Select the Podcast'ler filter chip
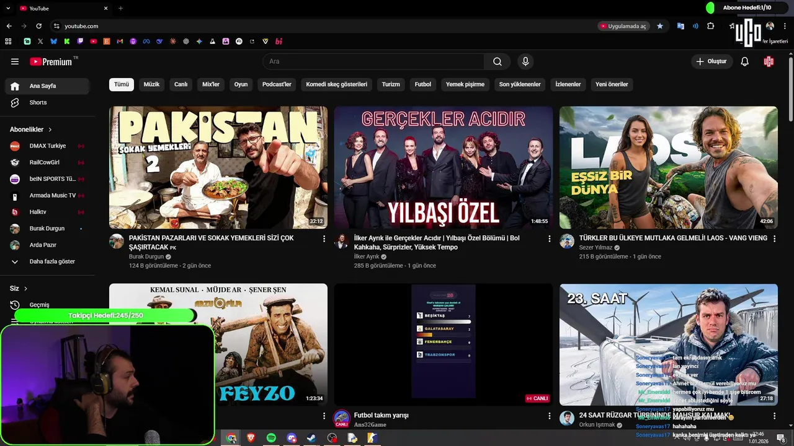Screen dimensions: 794x446 tap(277, 84)
